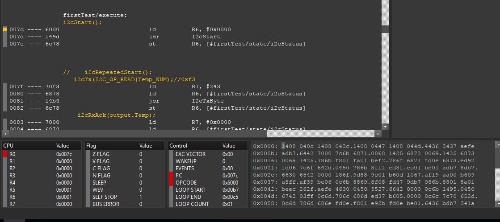Select the ld R7, #243 instruction
The image size is (500, 222).
pos(184,86)
